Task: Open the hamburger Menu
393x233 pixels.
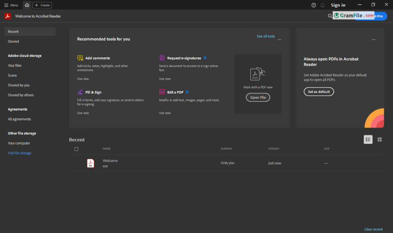Action: tap(11, 5)
